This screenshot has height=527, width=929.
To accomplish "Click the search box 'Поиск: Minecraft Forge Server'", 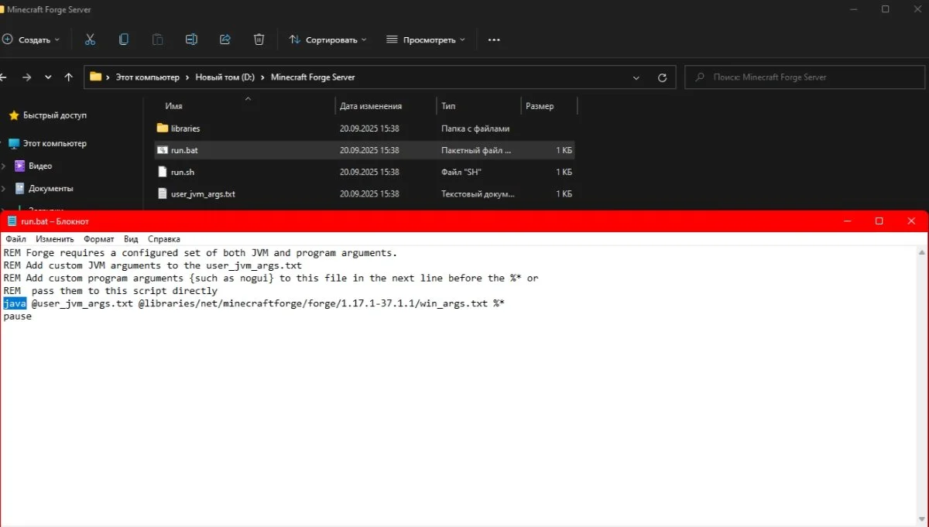I will pyautogui.click(x=805, y=77).
